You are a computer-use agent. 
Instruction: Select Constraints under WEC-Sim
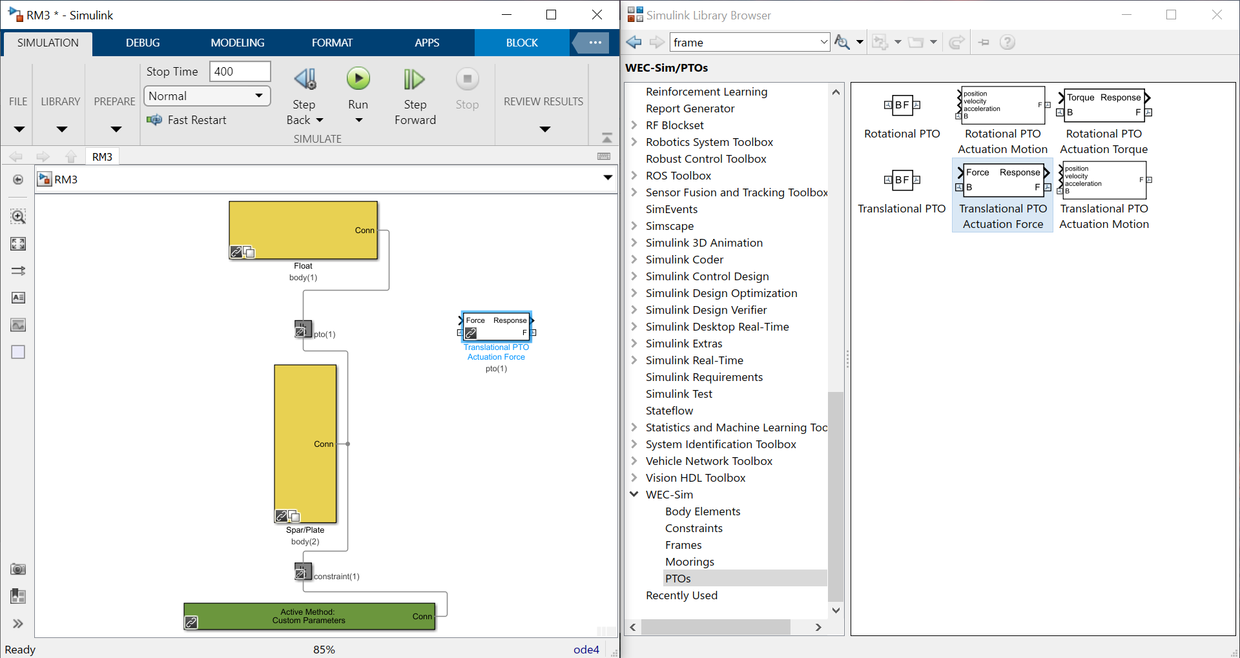(694, 528)
